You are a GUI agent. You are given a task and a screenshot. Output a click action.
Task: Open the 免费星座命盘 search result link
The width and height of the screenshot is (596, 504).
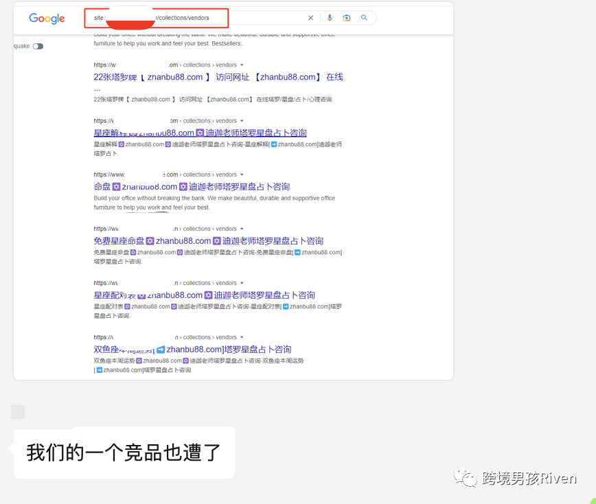(x=208, y=241)
